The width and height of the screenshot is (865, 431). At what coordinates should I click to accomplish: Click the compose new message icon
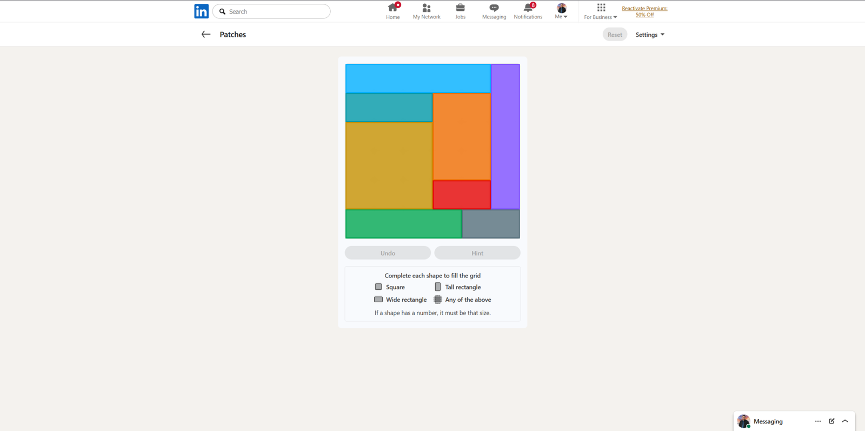click(831, 421)
